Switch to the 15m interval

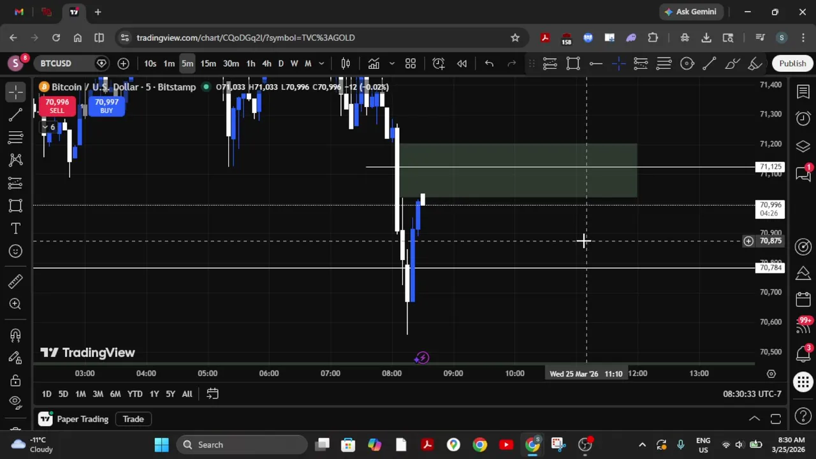pyautogui.click(x=208, y=63)
